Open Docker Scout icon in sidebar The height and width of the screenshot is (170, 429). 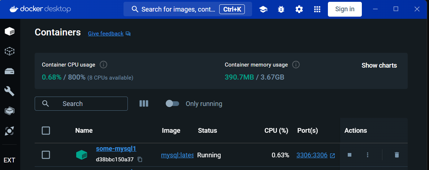10,131
